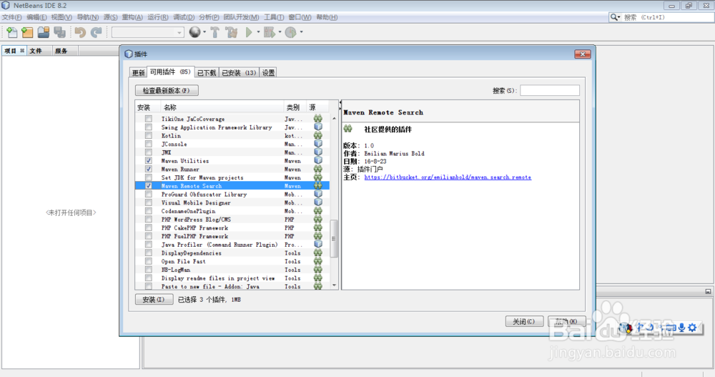715x377 pixels.
Task: Open the bitbucket homepage link
Action: coord(448,177)
